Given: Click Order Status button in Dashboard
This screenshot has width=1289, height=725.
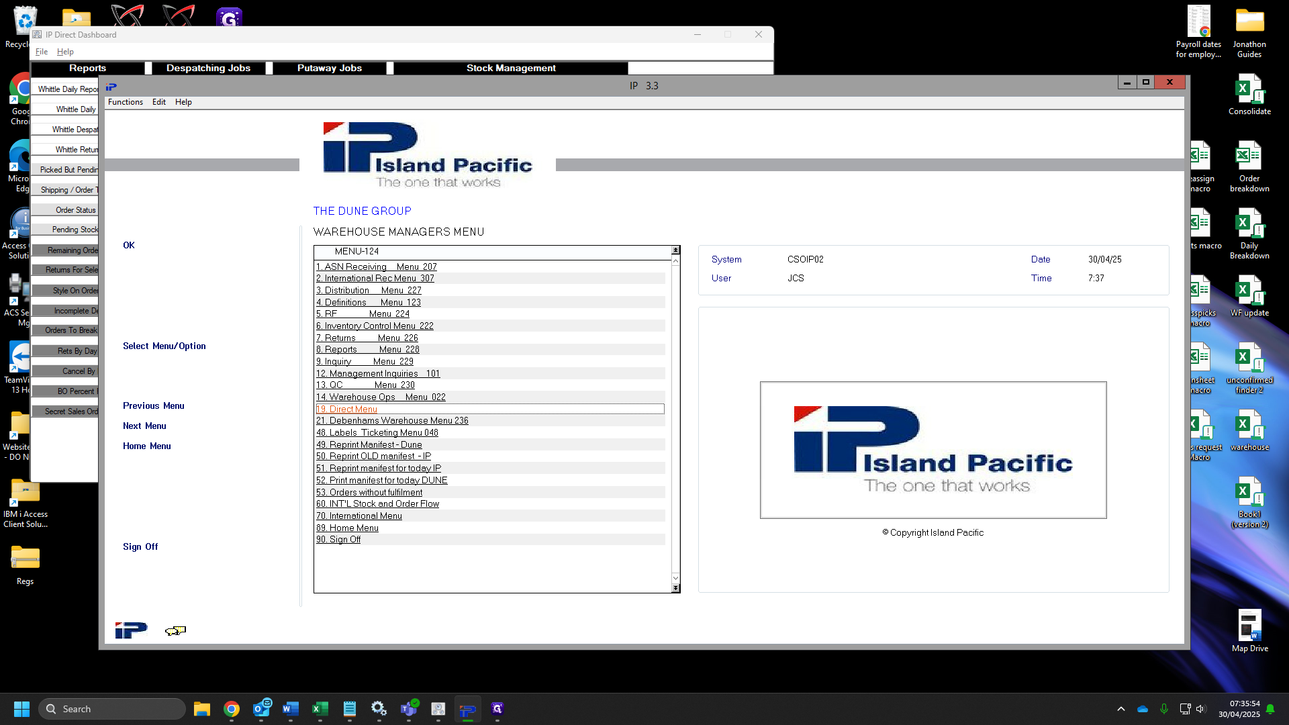Looking at the screenshot, I should pos(66,210).
